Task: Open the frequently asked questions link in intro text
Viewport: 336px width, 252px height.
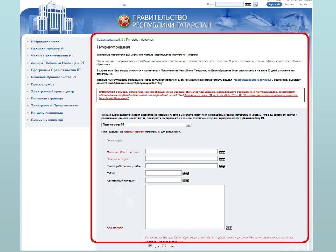Action: 252,80
